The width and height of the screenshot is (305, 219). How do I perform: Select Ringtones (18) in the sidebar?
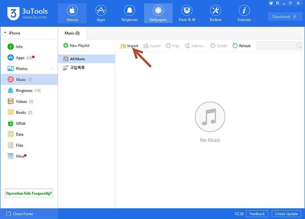coord(29,90)
